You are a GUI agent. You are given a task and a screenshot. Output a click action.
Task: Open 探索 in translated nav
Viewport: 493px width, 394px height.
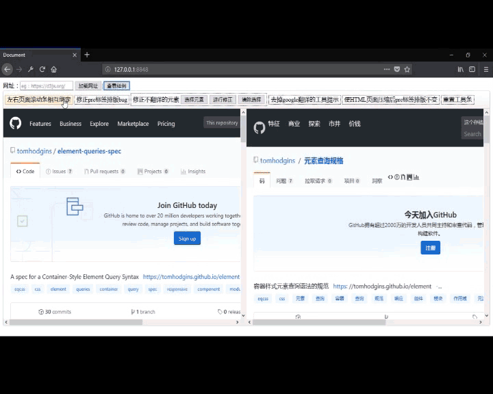click(x=314, y=124)
